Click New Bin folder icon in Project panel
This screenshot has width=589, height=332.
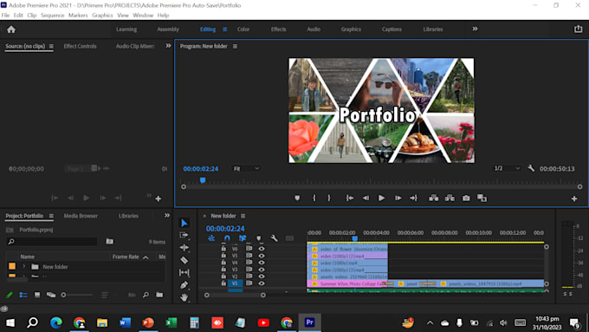click(159, 295)
